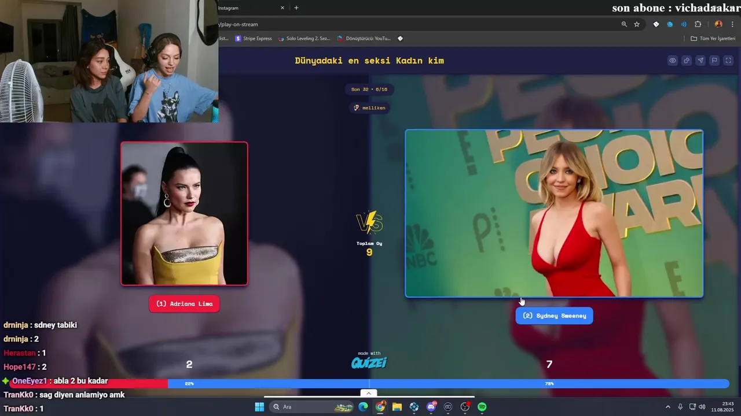Screen dimensions: 741x416
Task: Click the Quizei logo
Action: coord(369,363)
